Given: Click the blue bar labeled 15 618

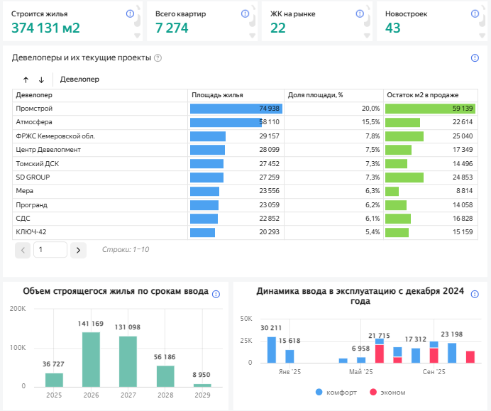Looking at the screenshot, I should tap(289, 356).
